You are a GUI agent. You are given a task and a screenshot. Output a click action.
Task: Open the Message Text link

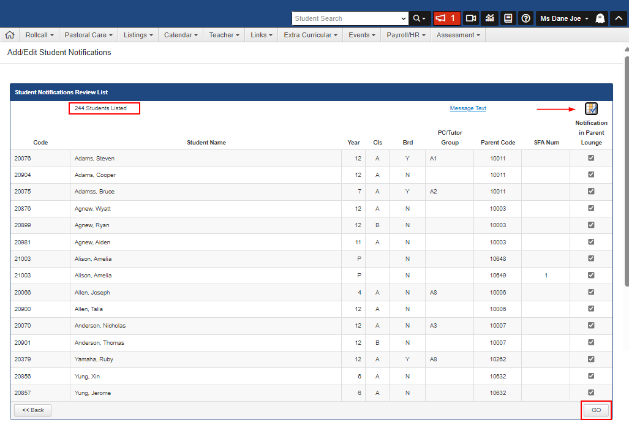tap(468, 108)
